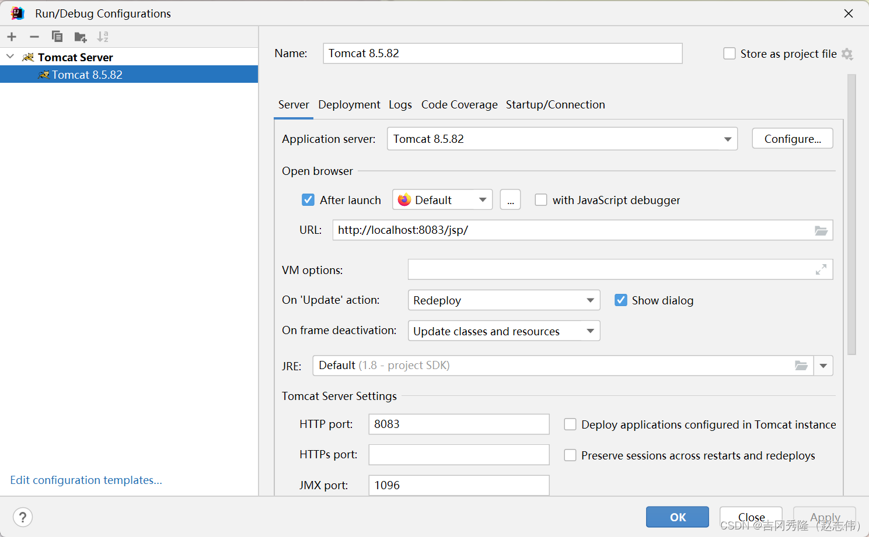Click the browser ellipsis button
This screenshot has height=537, width=869.
pos(510,200)
